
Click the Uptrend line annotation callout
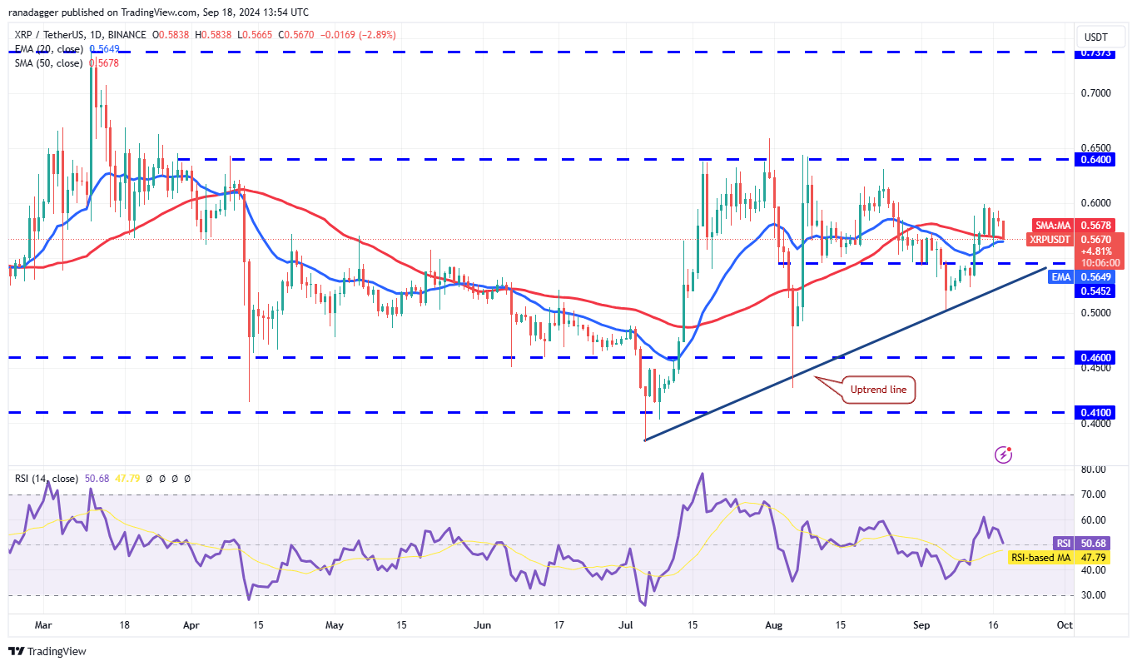pyautogui.click(x=877, y=390)
